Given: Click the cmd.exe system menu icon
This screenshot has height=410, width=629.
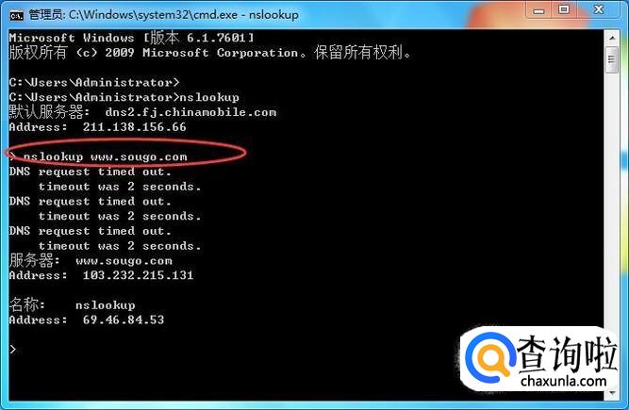Looking at the screenshot, I should [x=16, y=15].
